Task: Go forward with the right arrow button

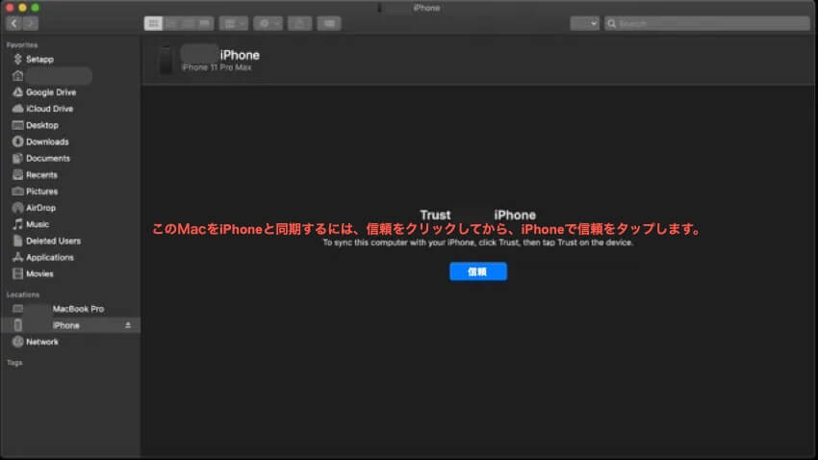Action: pyautogui.click(x=30, y=23)
